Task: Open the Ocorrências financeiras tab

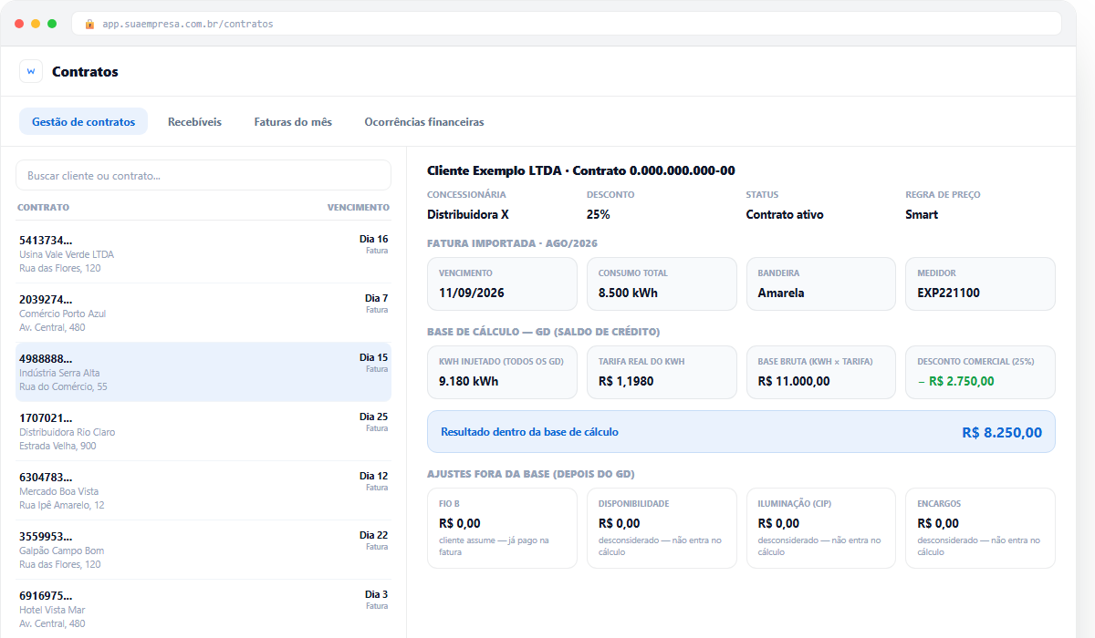Action: [x=424, y=121]
